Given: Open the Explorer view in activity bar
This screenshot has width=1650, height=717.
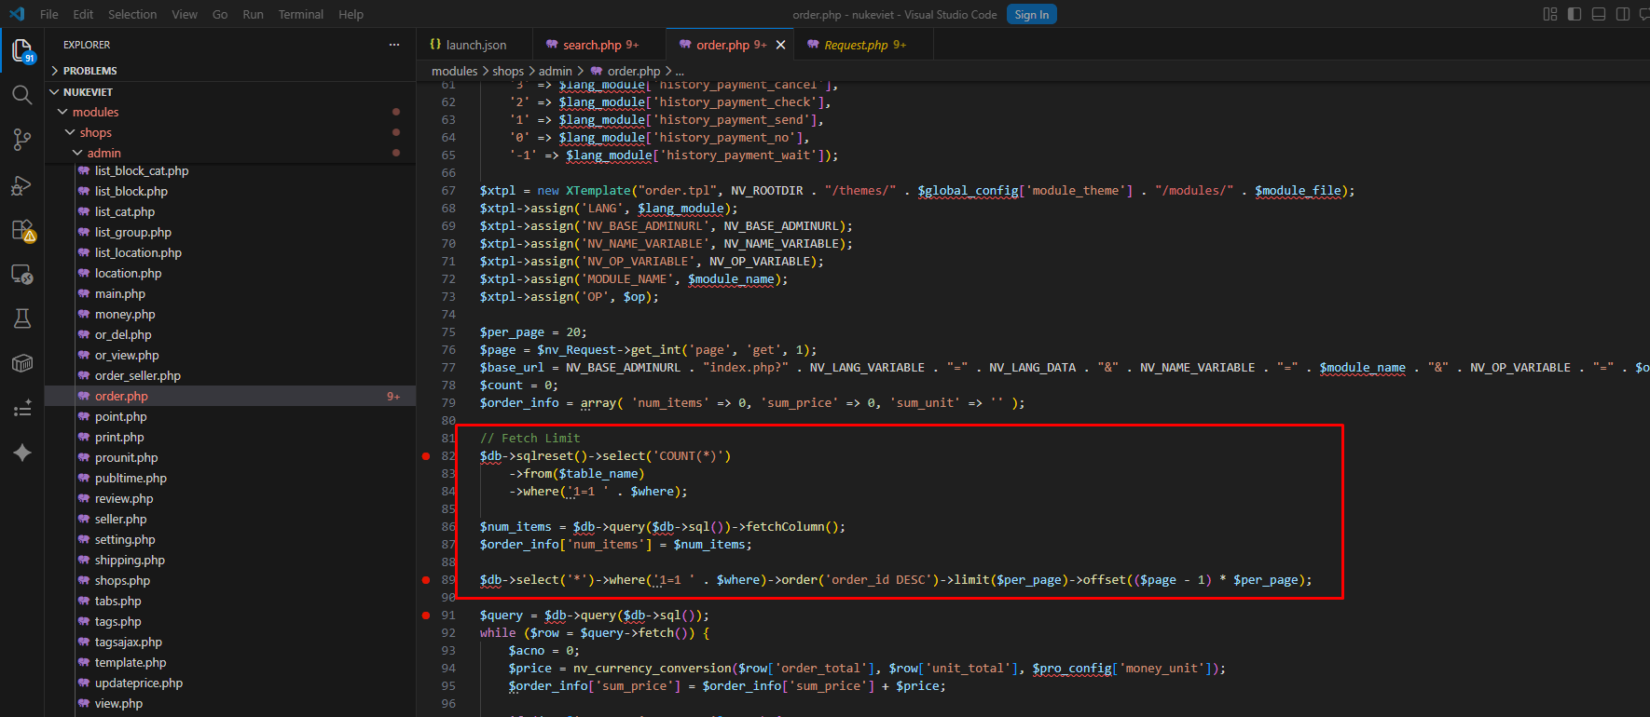Looking at the screenshot, I should click(22, 50).
